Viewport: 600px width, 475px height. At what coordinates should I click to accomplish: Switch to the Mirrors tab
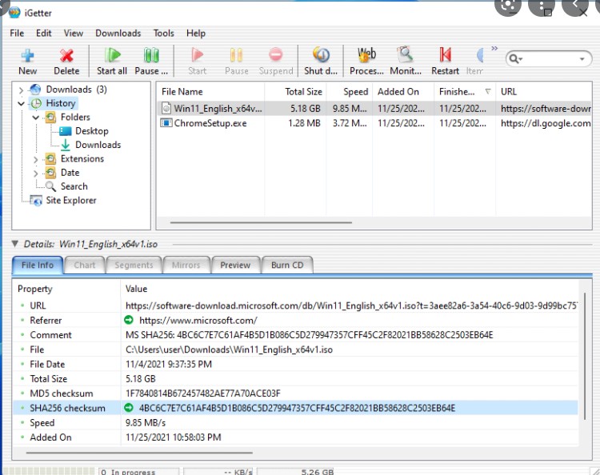[x=186, y=265]
